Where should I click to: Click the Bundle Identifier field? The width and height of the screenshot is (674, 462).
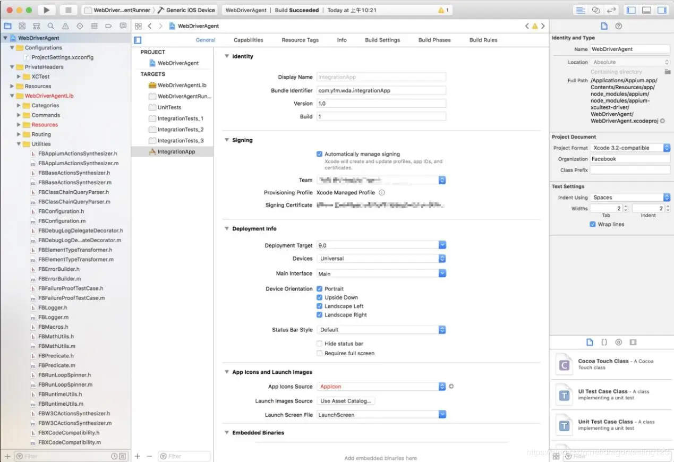coord(381,90)
